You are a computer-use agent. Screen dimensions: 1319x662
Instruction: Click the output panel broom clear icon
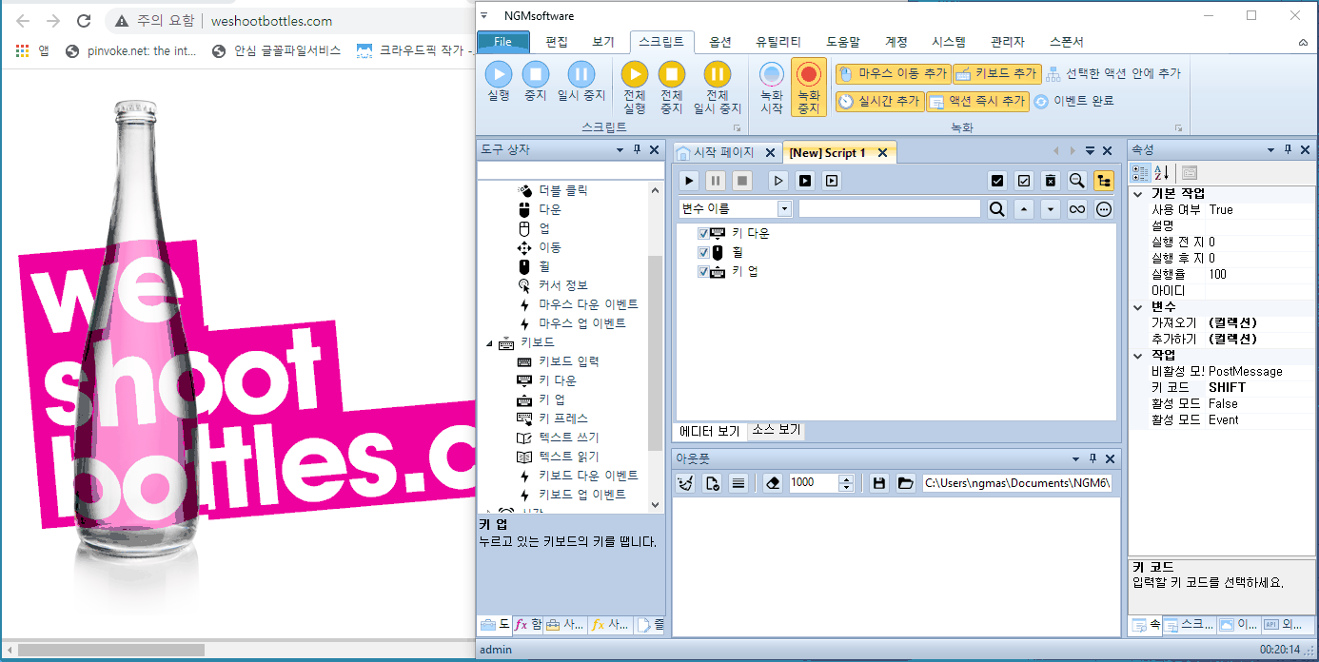coord(685,483)
